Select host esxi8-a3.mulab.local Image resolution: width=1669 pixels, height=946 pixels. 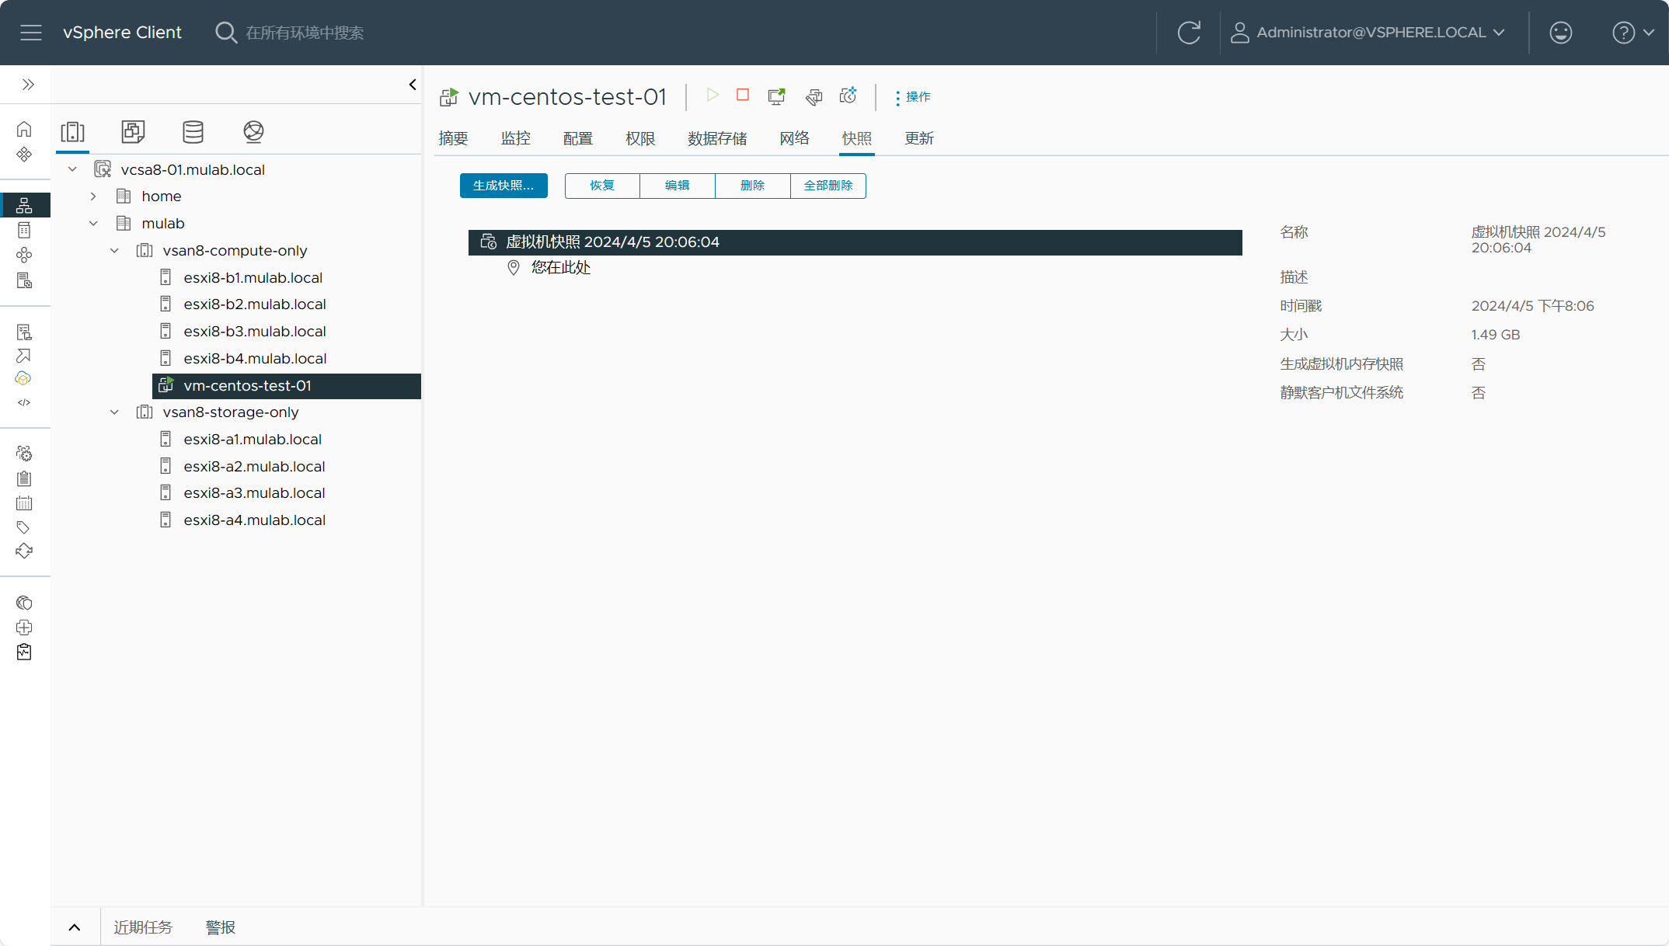point(254,493)
